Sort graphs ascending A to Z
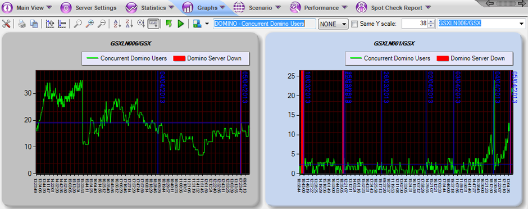Screen dimensions: 528x209 pos(117,24)
